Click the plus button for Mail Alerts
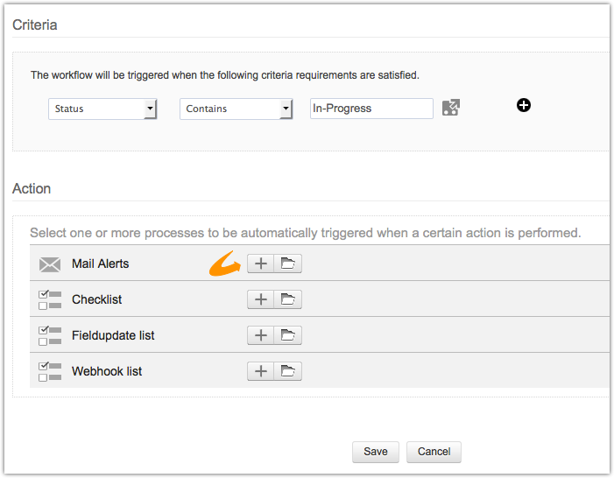614x478 pixels. [x=261, y=264]
